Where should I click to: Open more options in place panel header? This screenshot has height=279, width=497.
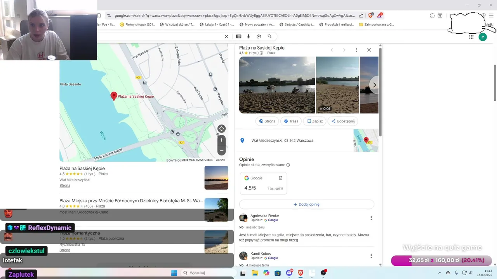[x=356, y=50]
